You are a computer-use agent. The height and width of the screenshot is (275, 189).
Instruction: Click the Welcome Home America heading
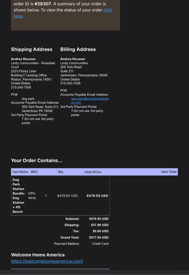[38, 255]
